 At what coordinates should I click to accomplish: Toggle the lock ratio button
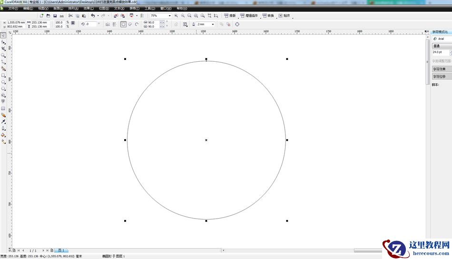click(x=73, y=23)
